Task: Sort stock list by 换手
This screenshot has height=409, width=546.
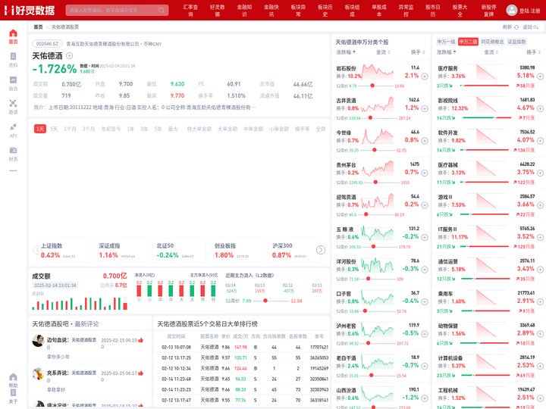Action: (x=418, y=52)
